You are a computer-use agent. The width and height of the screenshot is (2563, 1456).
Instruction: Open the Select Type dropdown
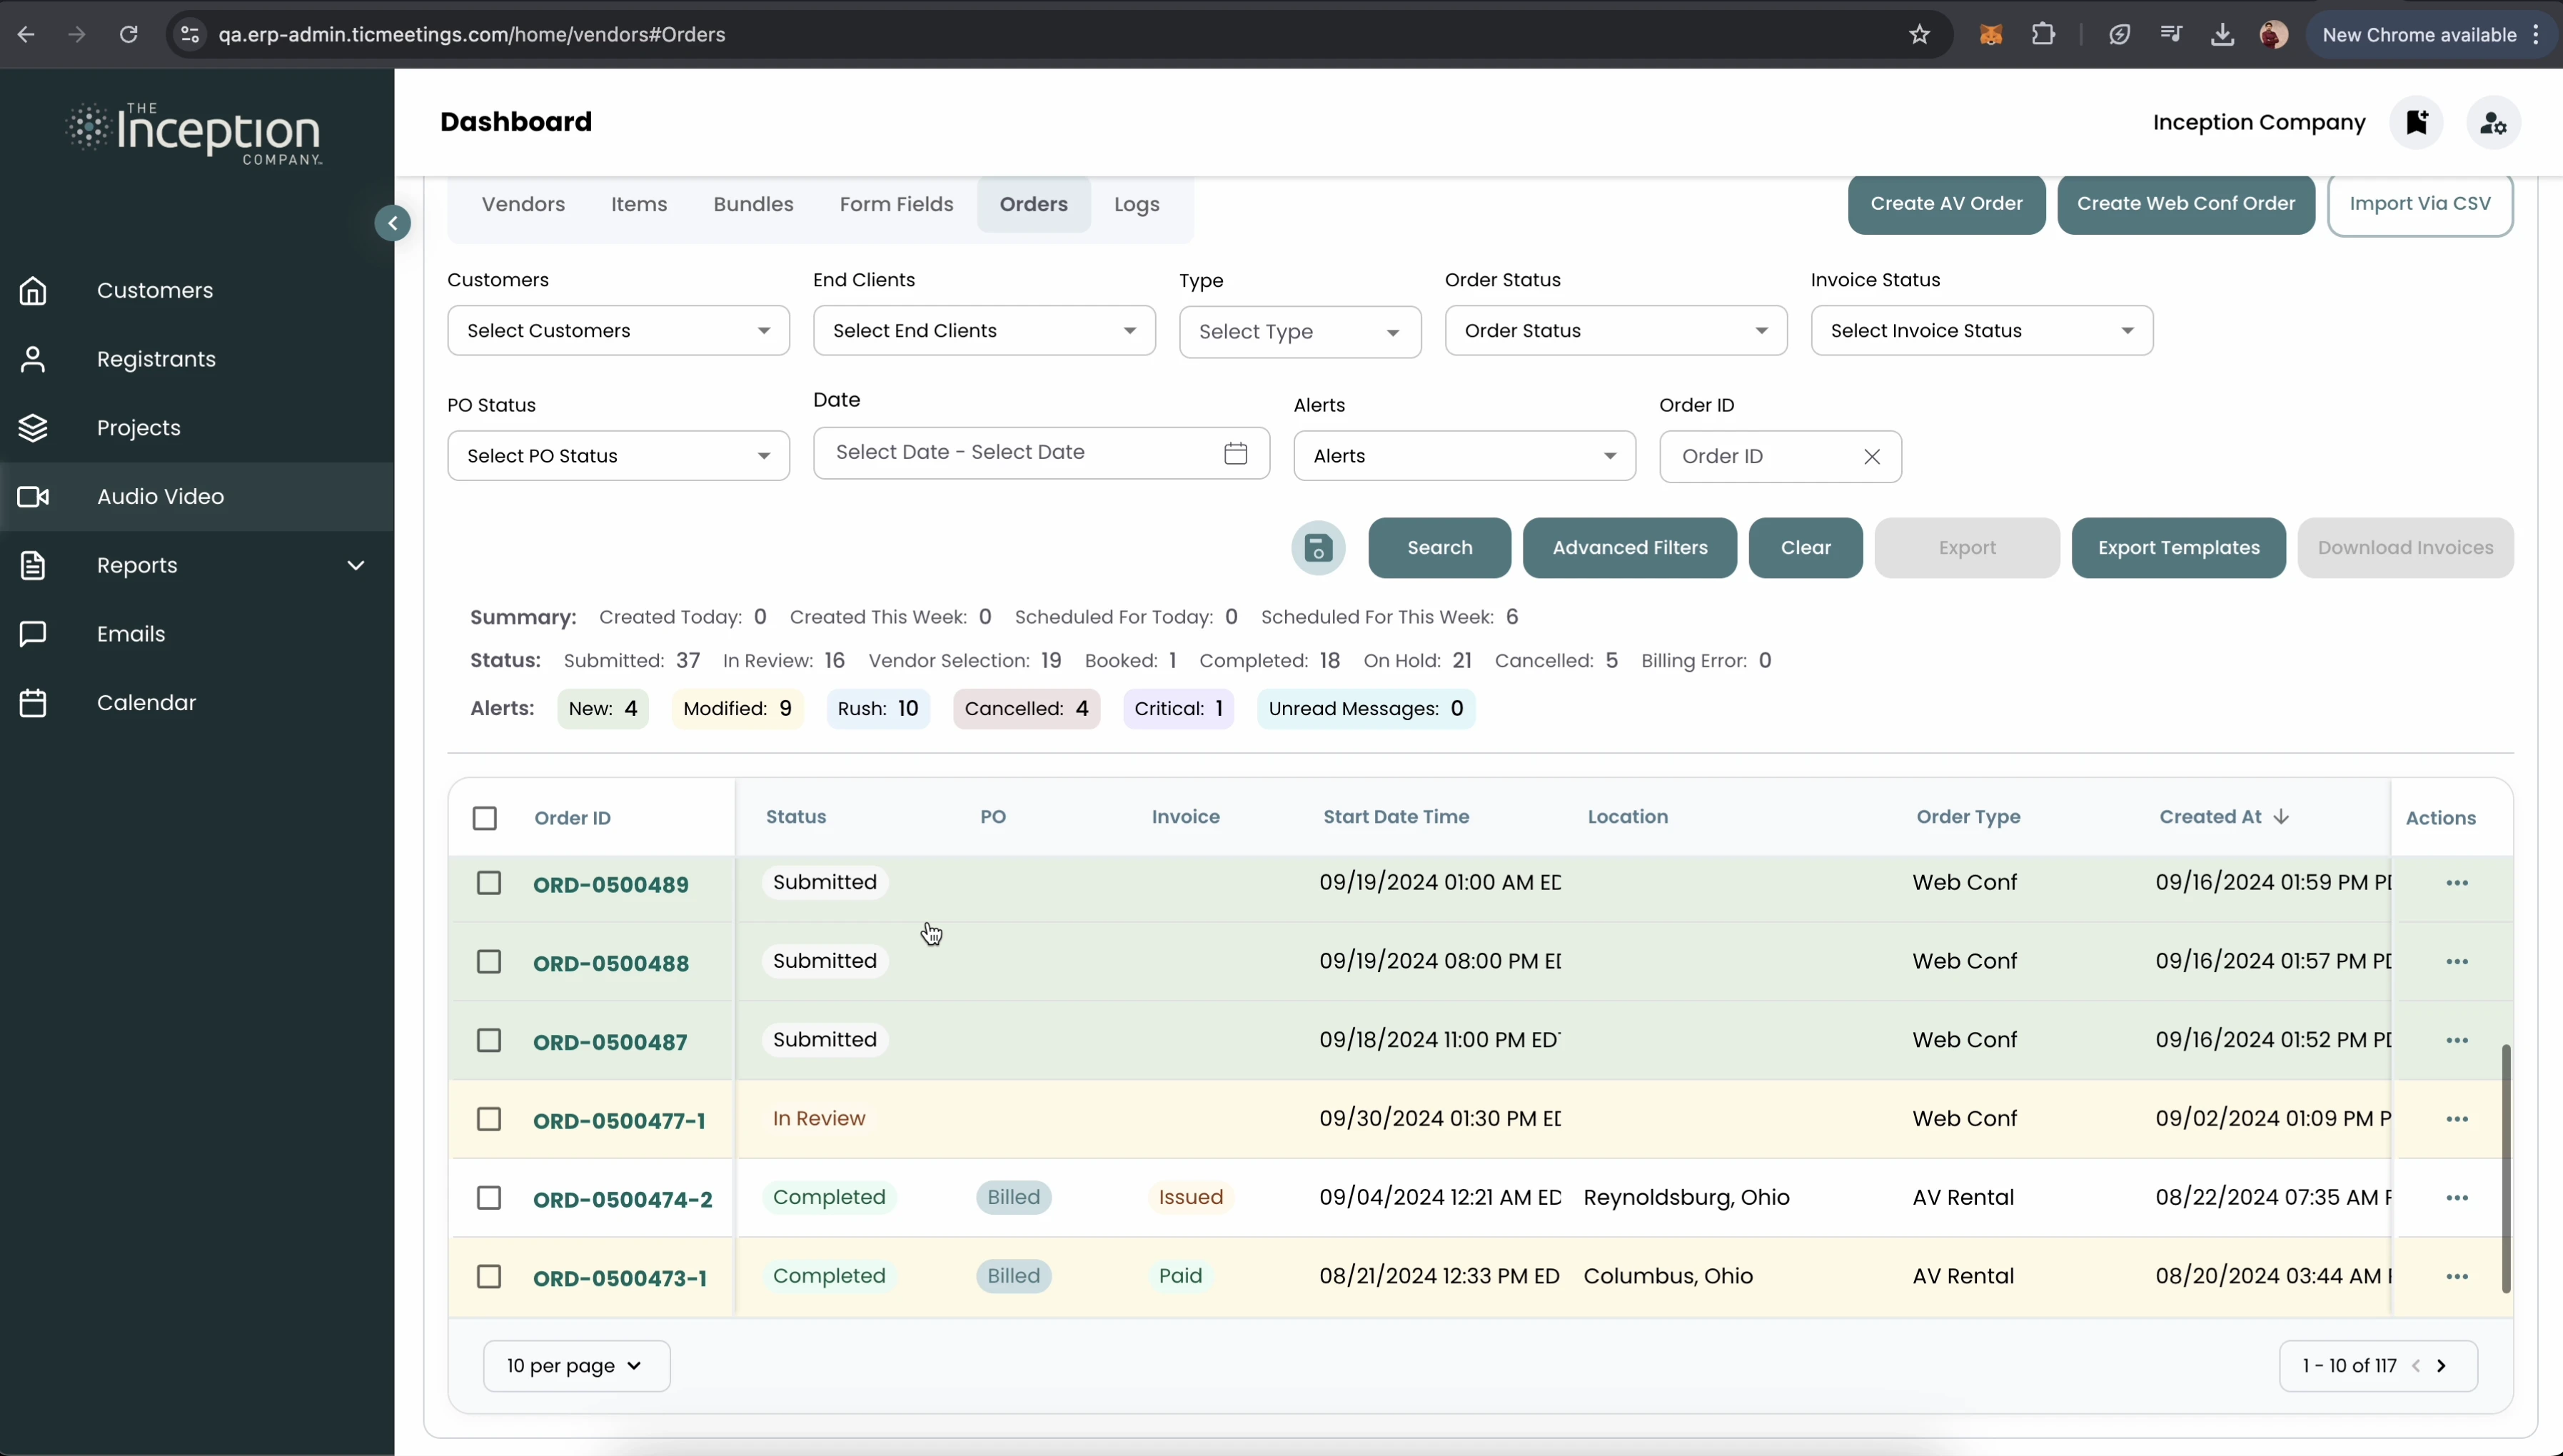(1300, 332)
